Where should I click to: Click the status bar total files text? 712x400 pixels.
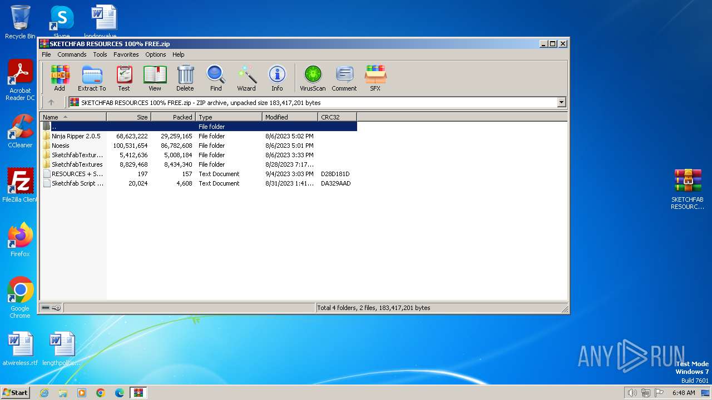click(373, 308)
